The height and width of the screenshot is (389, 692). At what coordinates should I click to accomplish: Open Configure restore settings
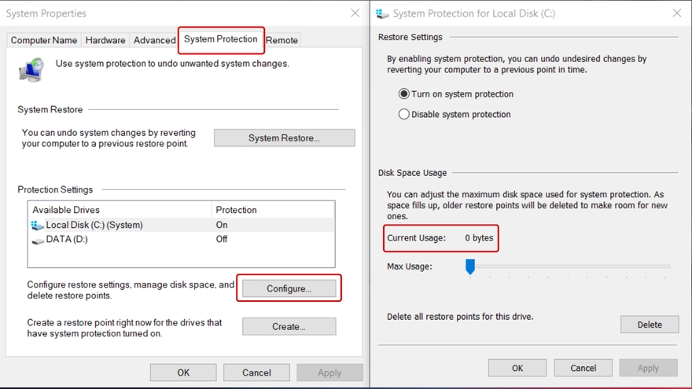[x=289, y=289]
